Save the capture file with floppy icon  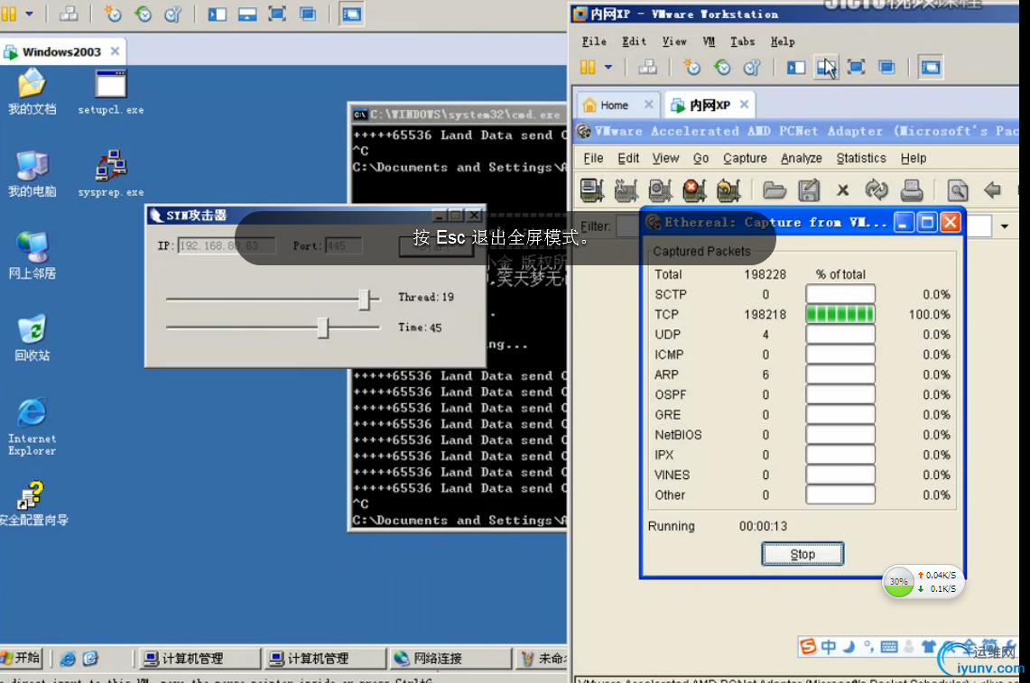click(809, 190)
